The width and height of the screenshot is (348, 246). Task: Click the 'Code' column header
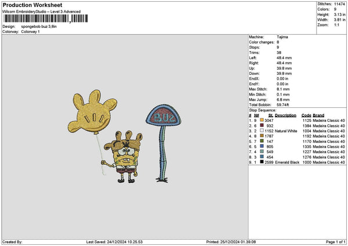(x=306, y=115)
